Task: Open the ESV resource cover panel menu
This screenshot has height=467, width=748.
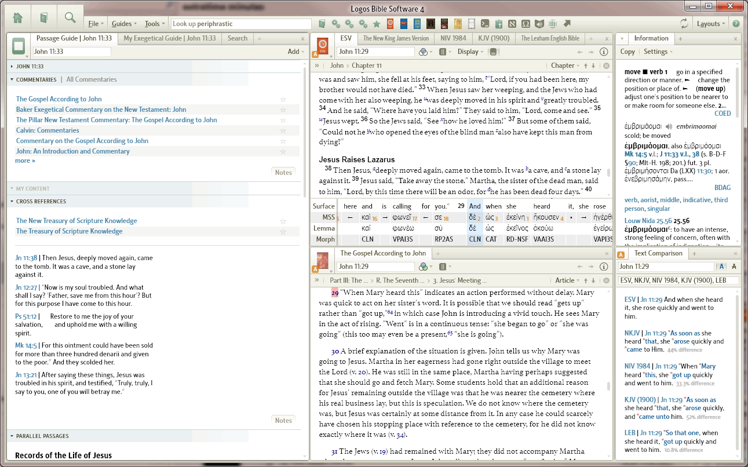Action: click(322, 46)
